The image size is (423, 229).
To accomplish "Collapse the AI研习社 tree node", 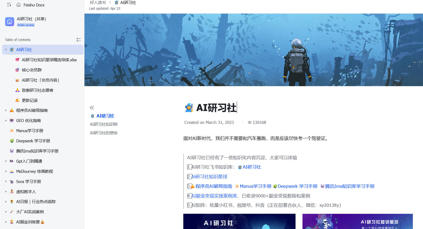I will click(6, 50).
